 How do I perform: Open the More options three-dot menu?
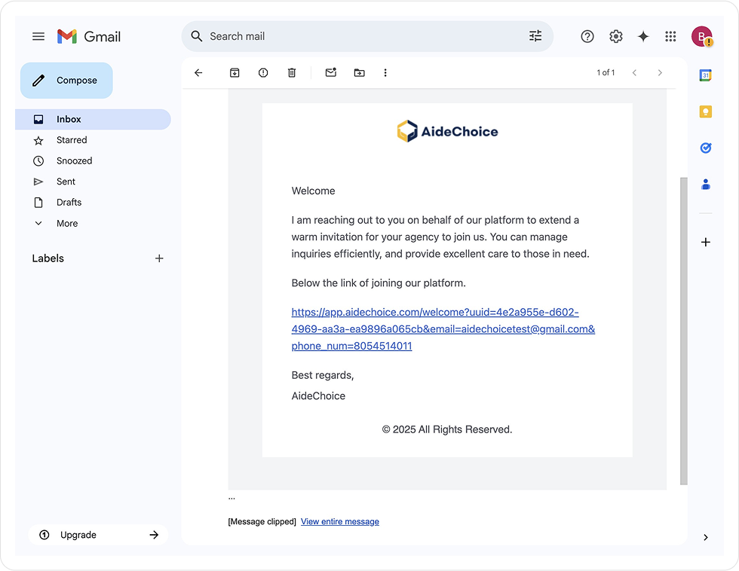click(x=385, y=72)
